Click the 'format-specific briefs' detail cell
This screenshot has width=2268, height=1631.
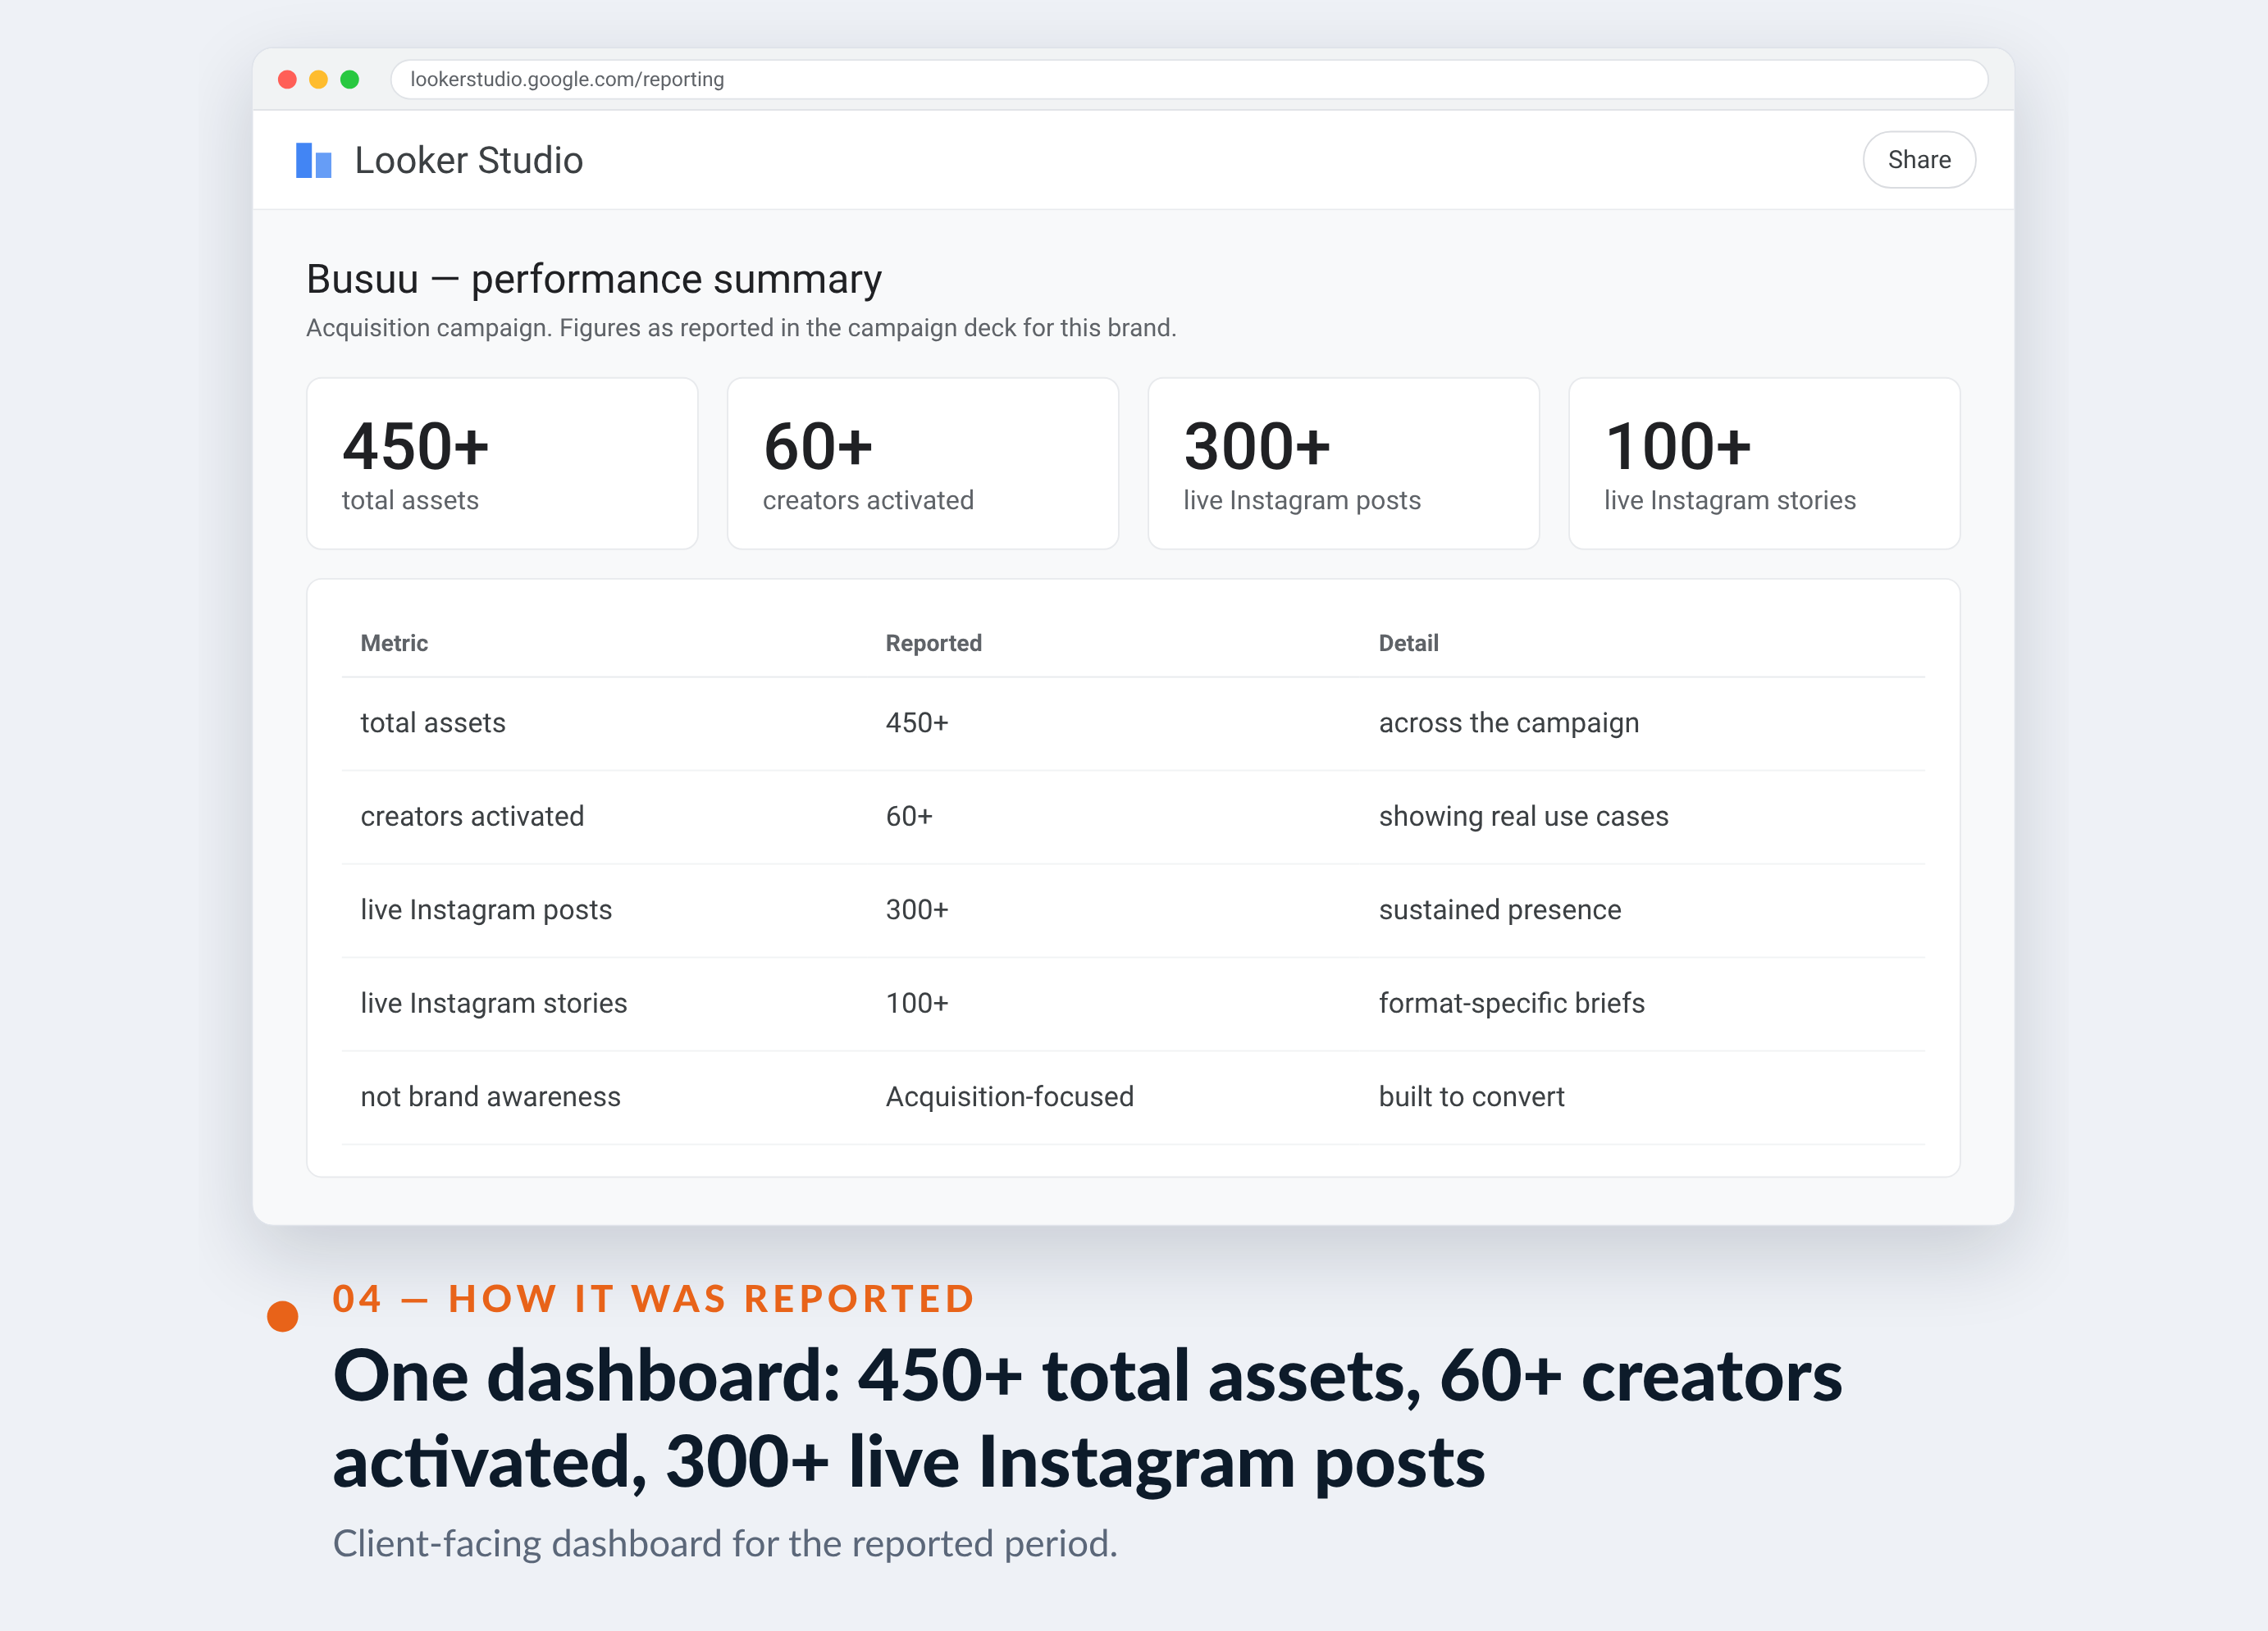point(1511,1003)
